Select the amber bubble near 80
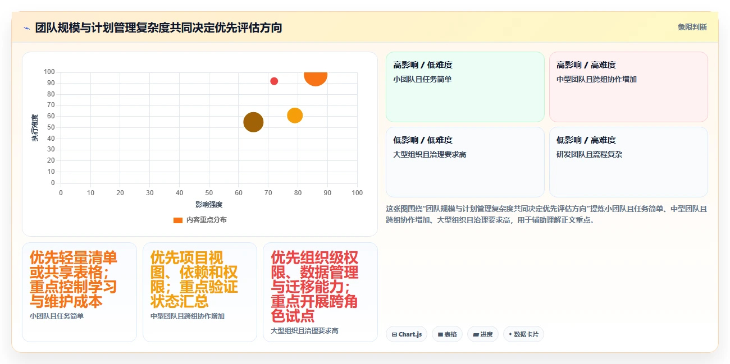 (x=295, y=116)
